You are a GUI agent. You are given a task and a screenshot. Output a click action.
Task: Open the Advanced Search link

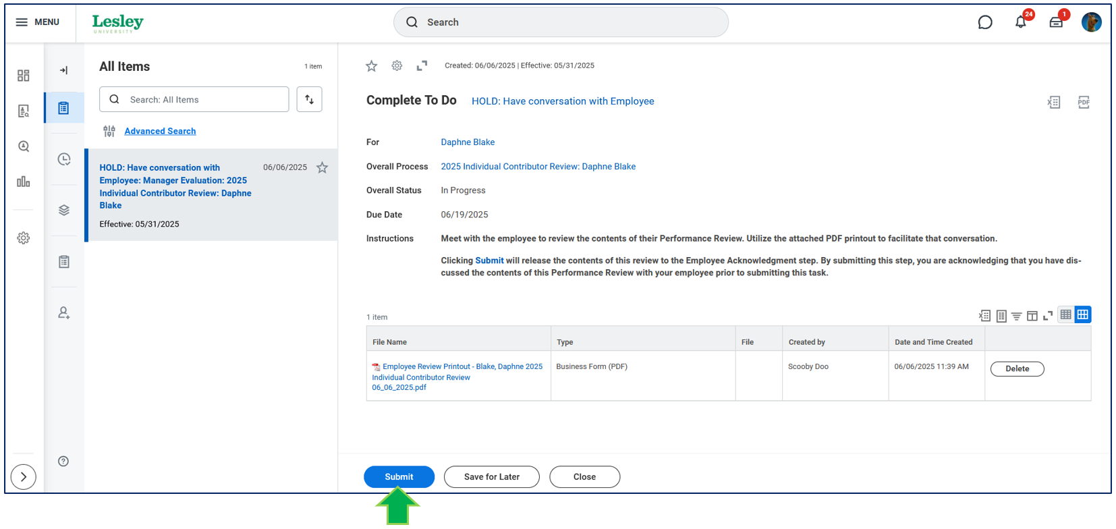160,131
